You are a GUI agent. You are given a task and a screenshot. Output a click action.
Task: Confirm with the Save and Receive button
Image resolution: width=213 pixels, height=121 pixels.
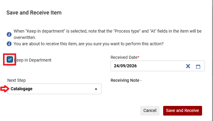click(x=182, y=111)
